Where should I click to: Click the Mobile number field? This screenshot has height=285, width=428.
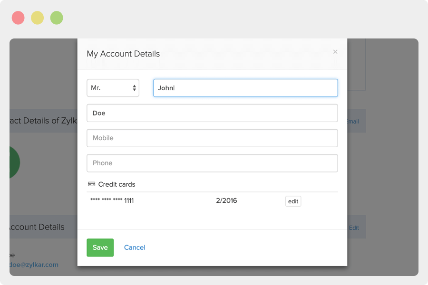coord(212,138)
